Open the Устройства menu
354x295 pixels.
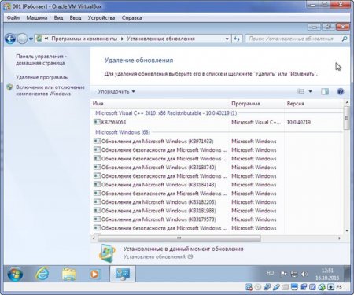(x=101, y=18)
